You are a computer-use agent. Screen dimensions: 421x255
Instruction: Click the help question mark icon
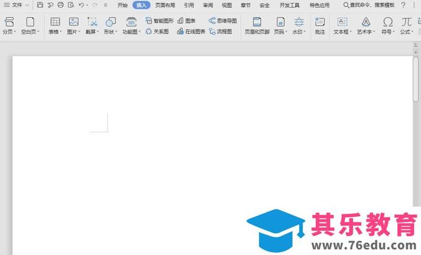pyautogui.click(x=403, y=5)
